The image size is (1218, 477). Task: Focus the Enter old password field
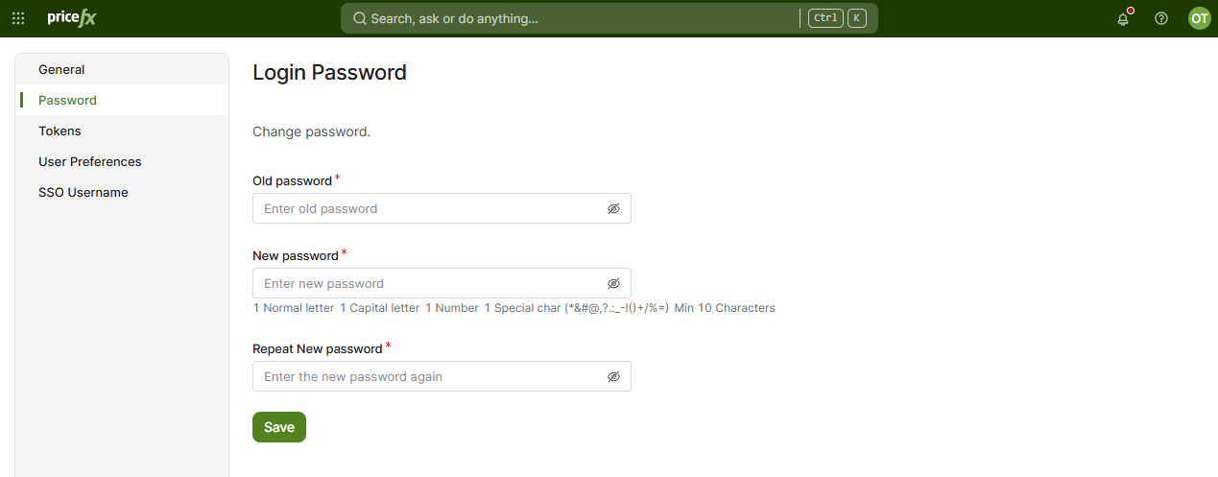[x=442, y=208]
